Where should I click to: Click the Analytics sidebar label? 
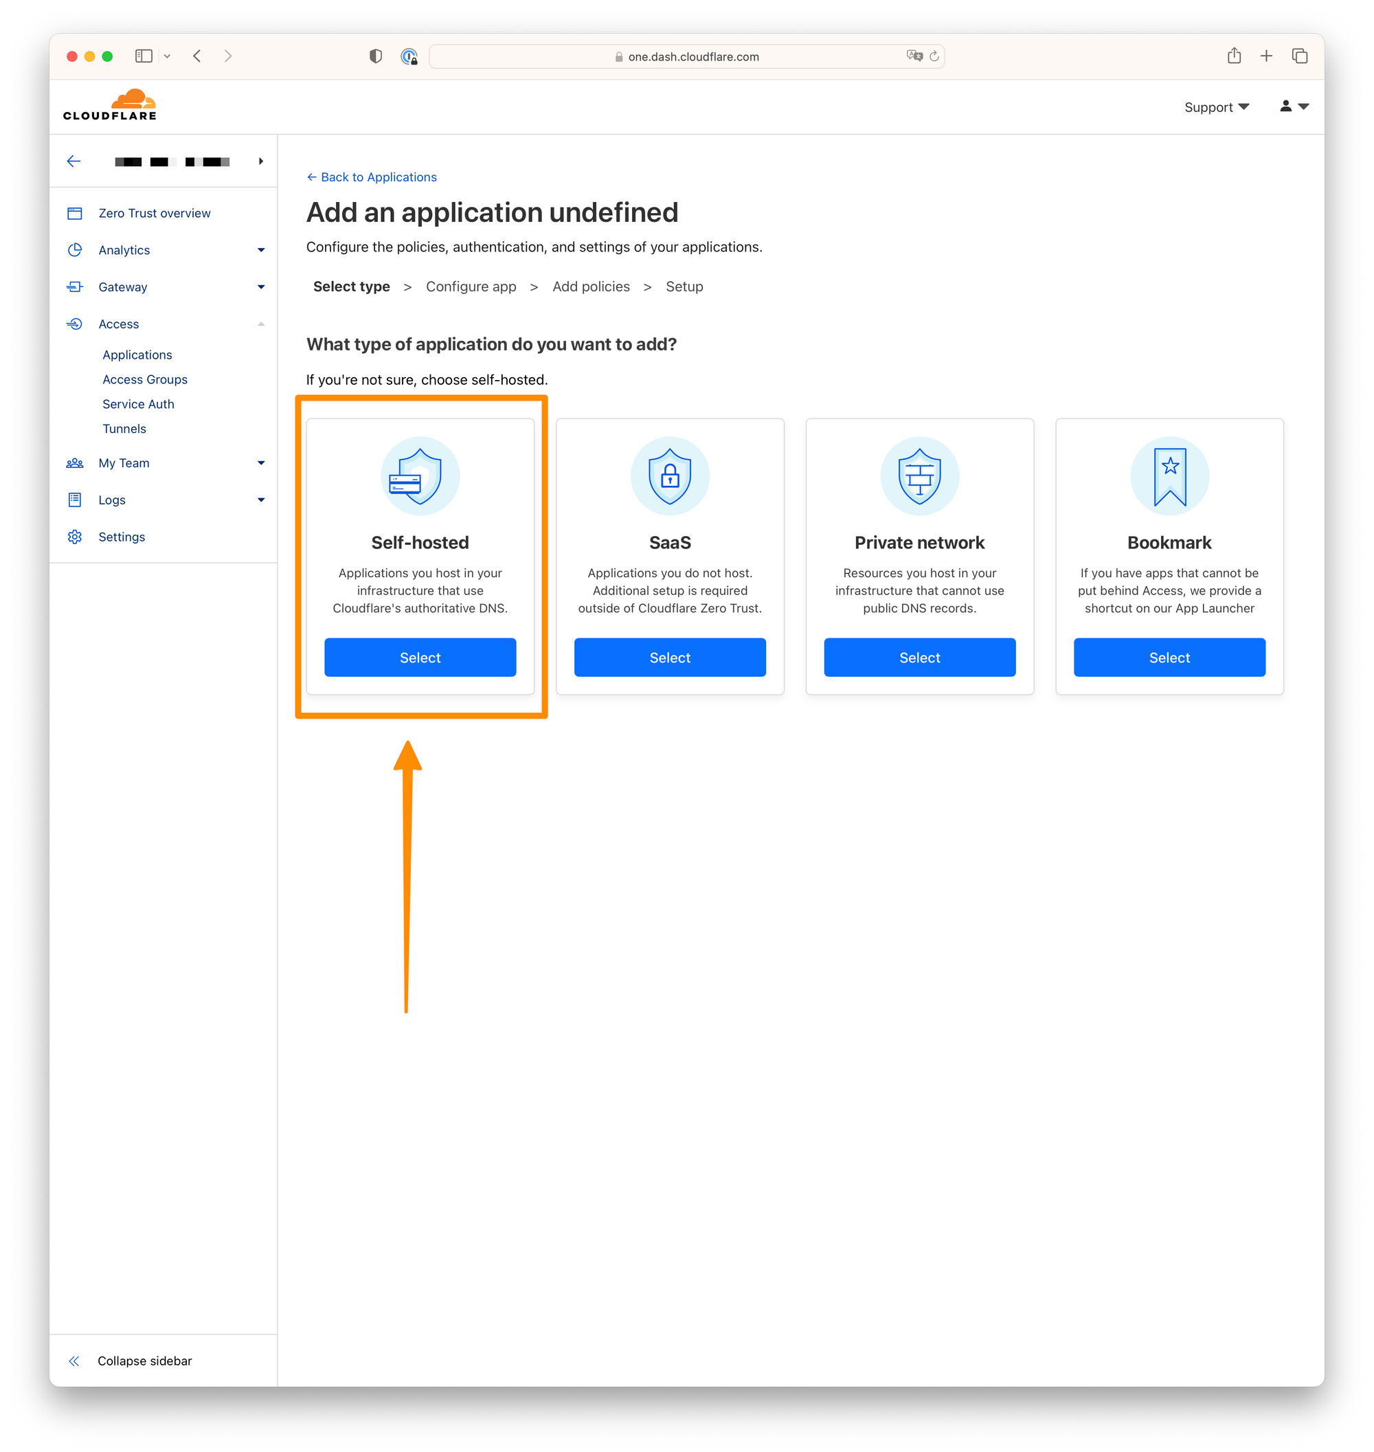click(x=124, y=251)
